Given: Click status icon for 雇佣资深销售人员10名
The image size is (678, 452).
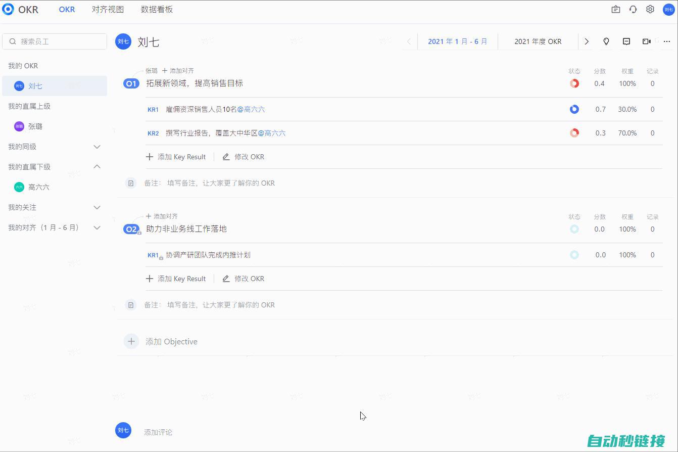Looking at the screenshot, I should [x=574, y=109].
